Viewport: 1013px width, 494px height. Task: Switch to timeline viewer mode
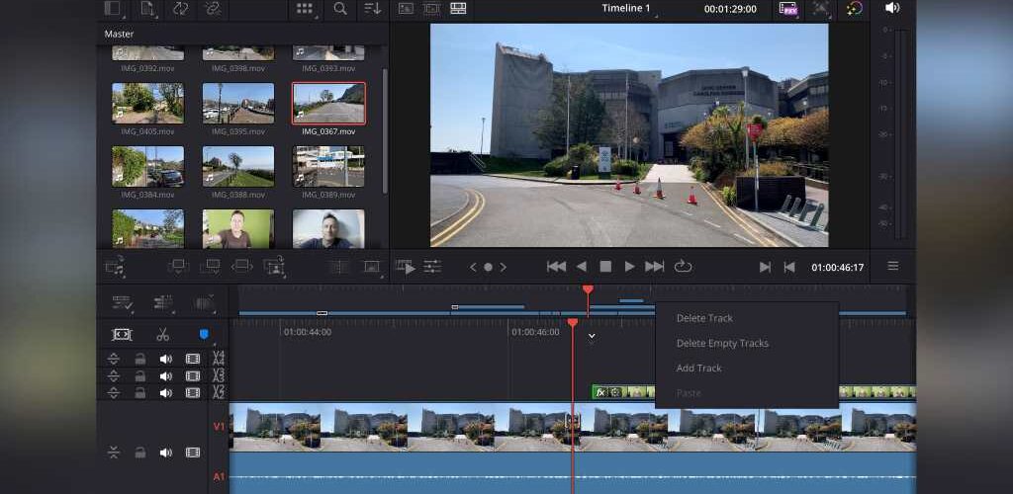tap(458, 8)
